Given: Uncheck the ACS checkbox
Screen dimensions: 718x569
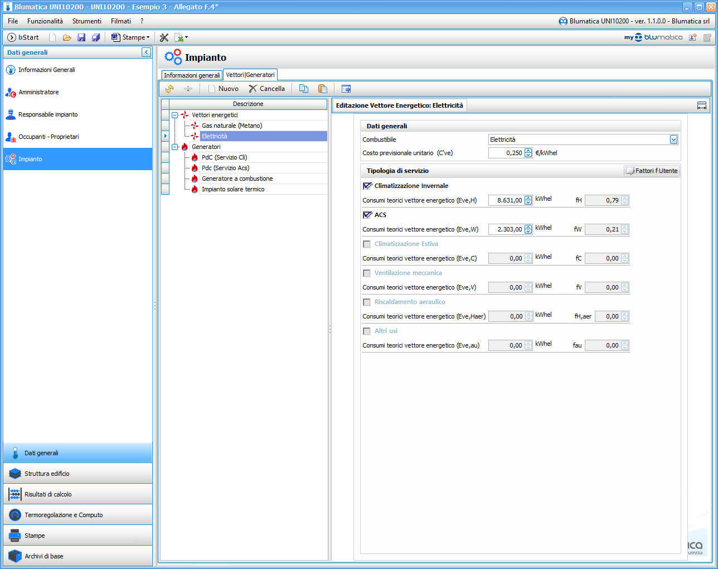Looking at the screenshot, I should 367,215.
